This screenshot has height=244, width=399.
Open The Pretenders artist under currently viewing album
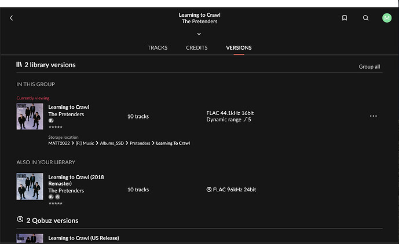[66, 114]
